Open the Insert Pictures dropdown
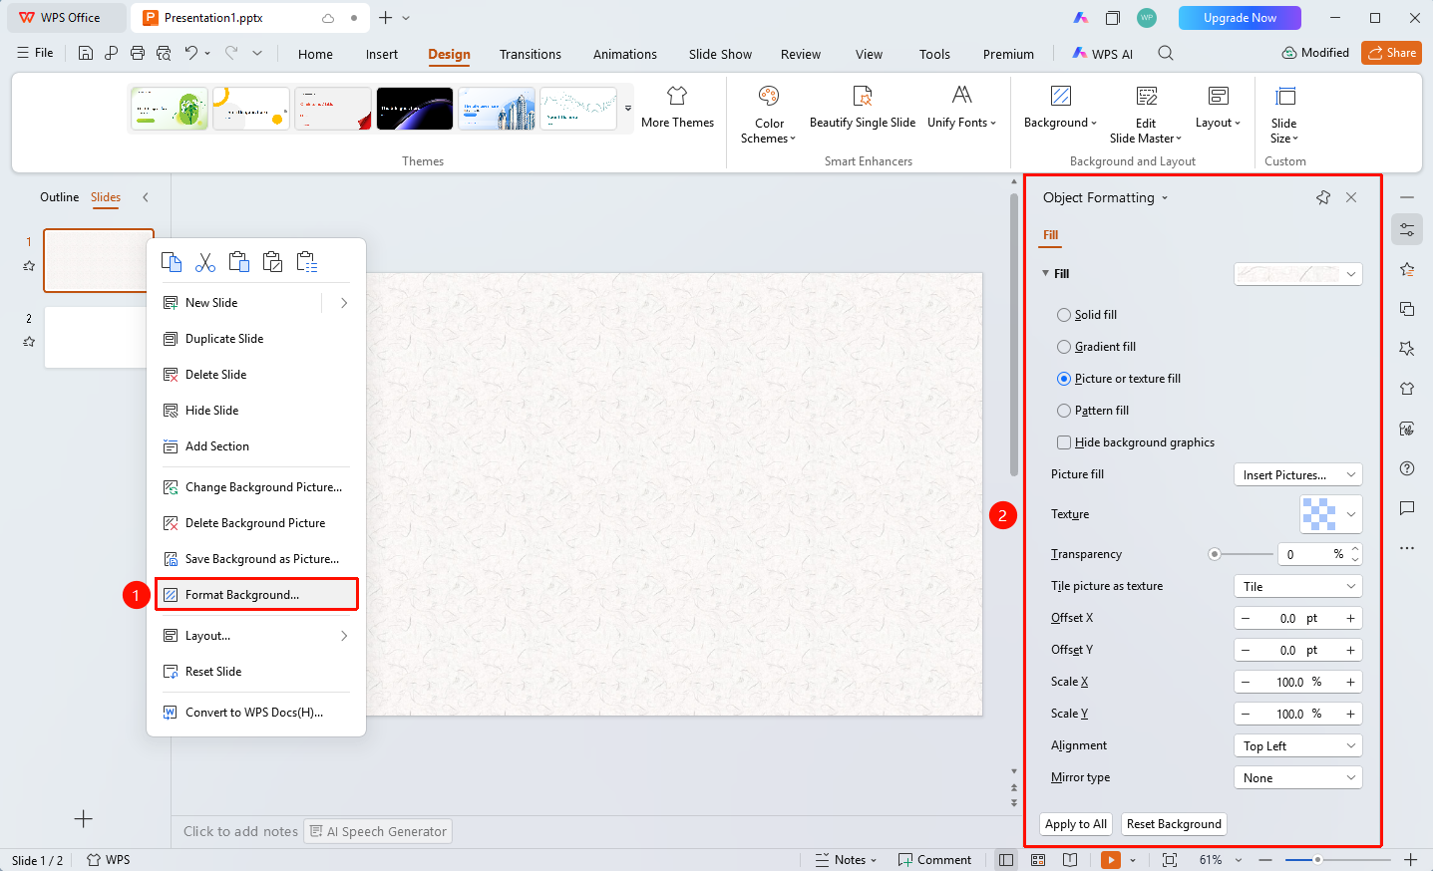1433x871 pixels. point(1298,475)
